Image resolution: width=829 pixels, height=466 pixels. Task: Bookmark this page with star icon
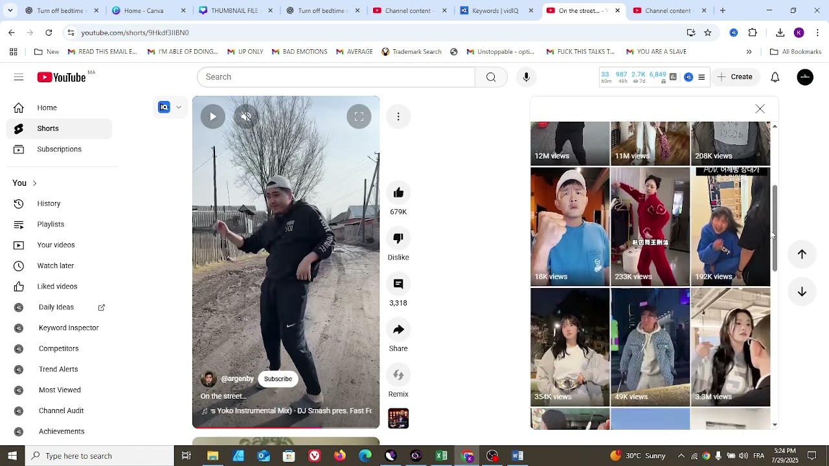tap(708, 32)
